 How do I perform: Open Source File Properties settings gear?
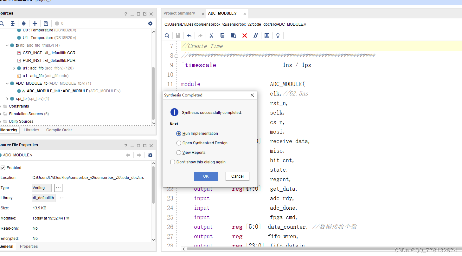click(x=150, y=155)
